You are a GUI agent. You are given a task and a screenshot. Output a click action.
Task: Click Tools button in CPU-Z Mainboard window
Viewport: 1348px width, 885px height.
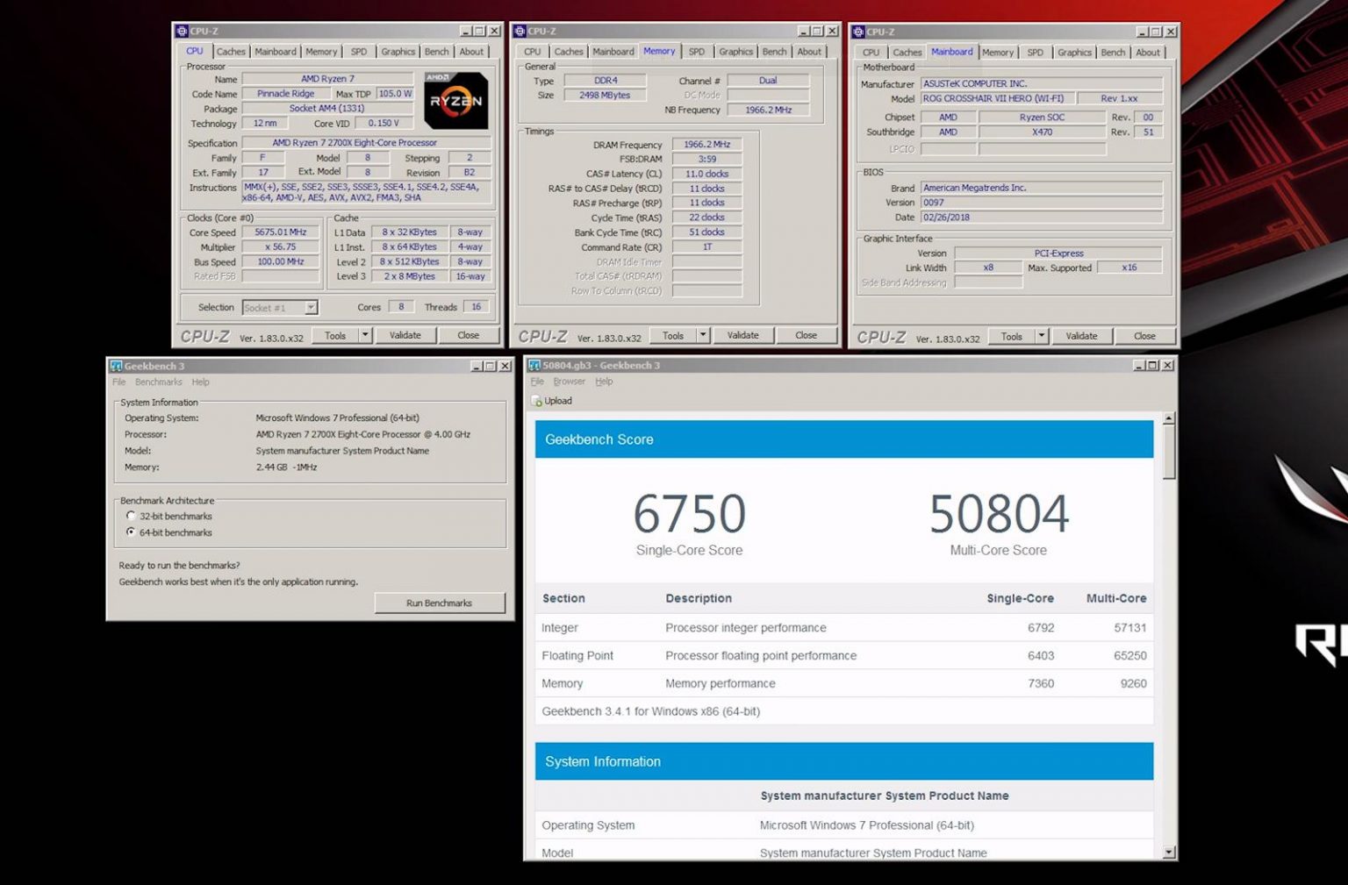(1012, 336)
